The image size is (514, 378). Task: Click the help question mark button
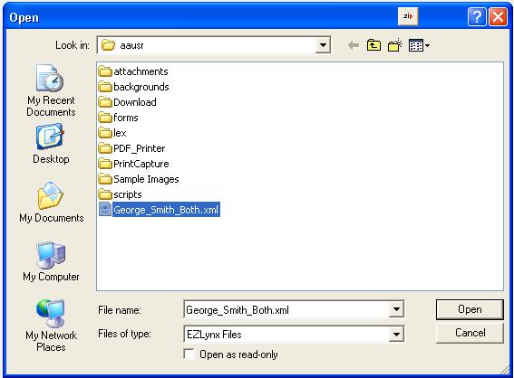coord(477,16)
